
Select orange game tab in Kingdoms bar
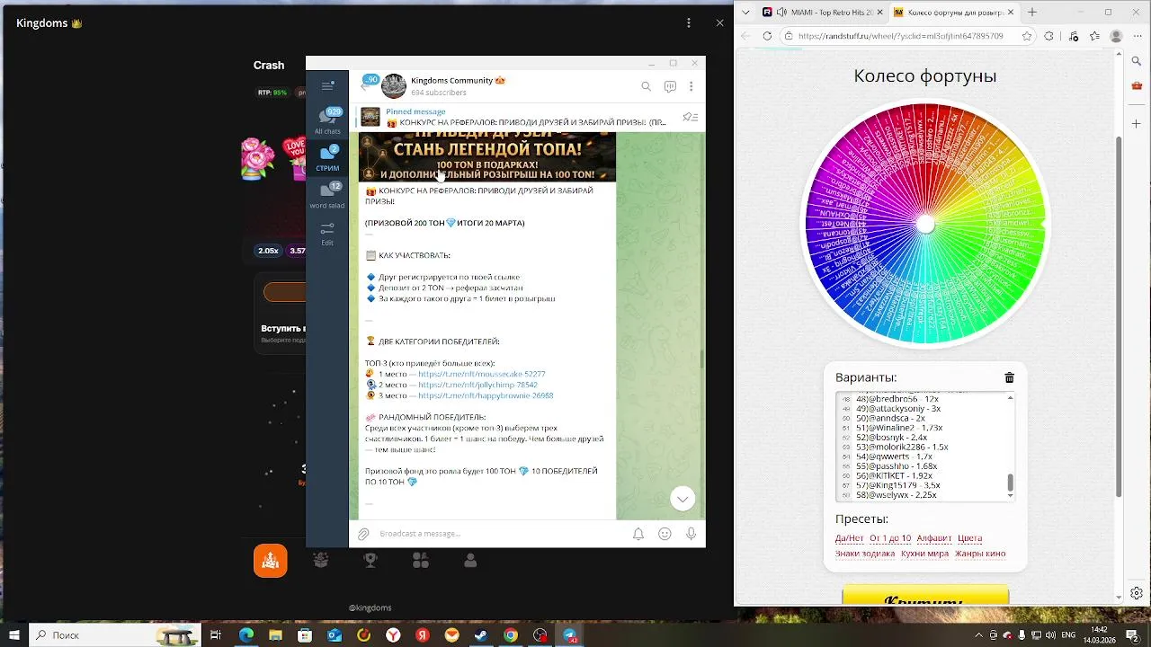271,561
